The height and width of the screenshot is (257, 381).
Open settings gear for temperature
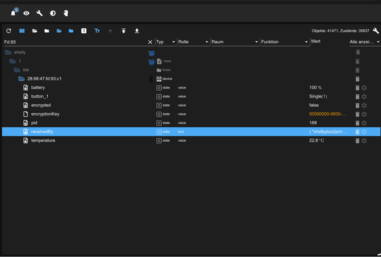pos(364,141)
